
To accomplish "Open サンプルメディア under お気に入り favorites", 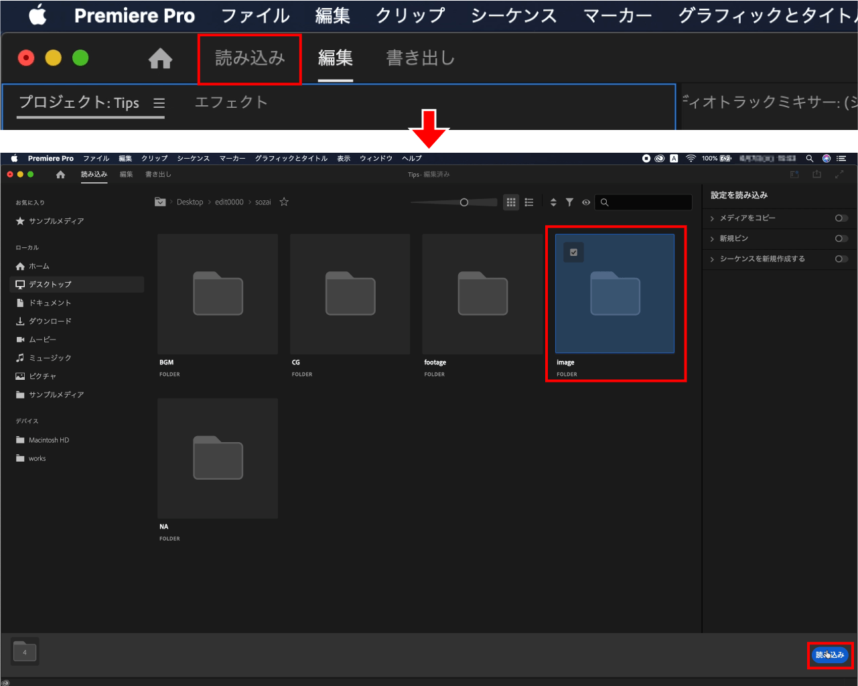I will click(x=50, y=221).
